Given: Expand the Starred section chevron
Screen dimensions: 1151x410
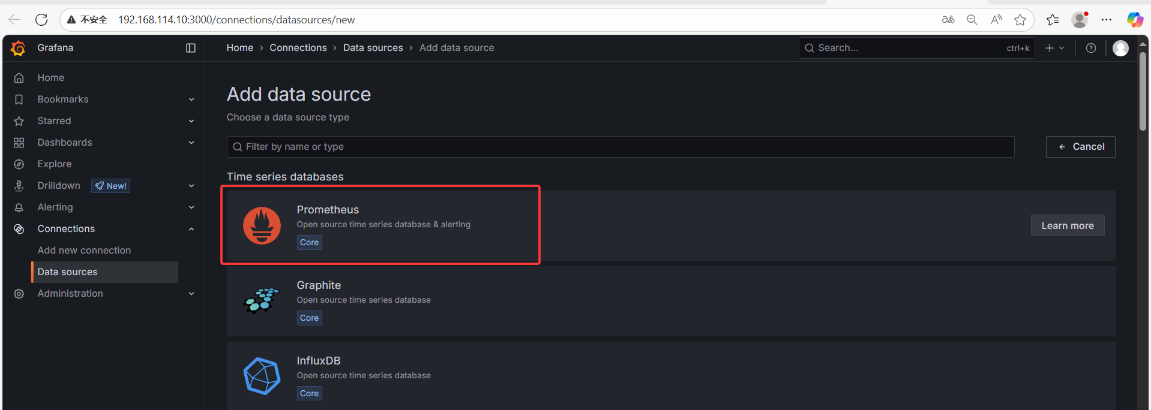Looking at the screenshot, I should (191, 121).
